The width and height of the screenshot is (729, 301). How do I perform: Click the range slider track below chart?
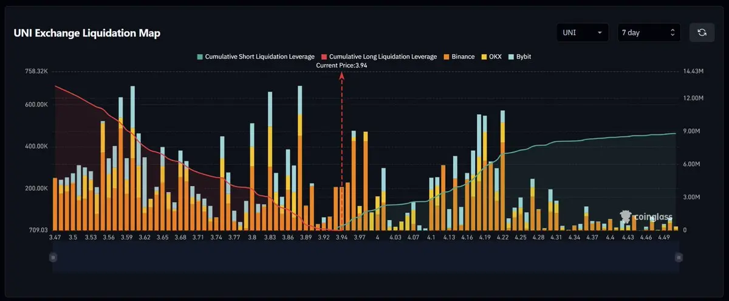click(x=366, y=257)
